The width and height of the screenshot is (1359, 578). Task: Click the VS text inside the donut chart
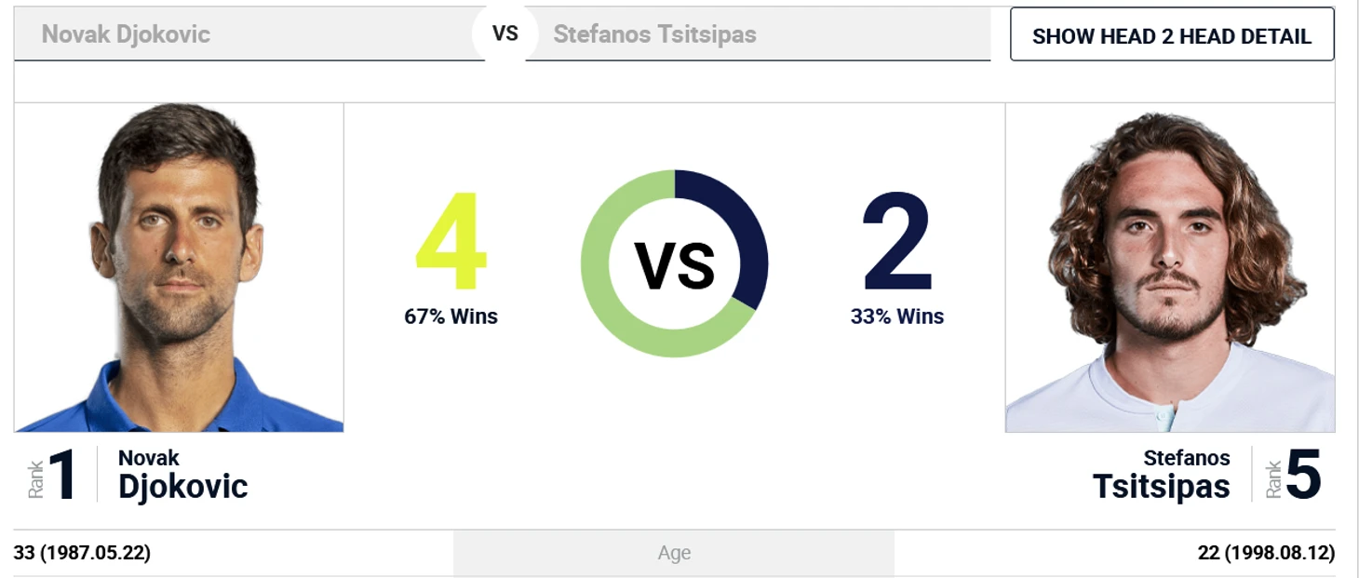675,265
